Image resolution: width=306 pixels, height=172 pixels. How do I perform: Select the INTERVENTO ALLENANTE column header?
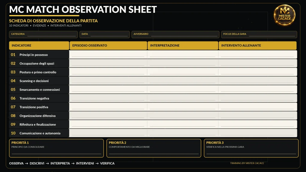point(258,45)
